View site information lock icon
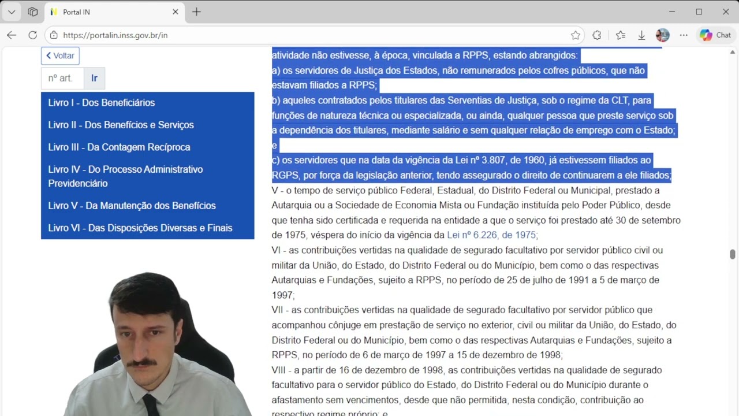 coord(54,35)
